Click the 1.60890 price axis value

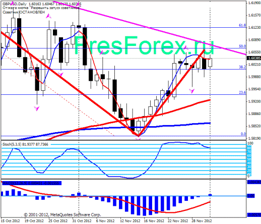click(254, 40)
